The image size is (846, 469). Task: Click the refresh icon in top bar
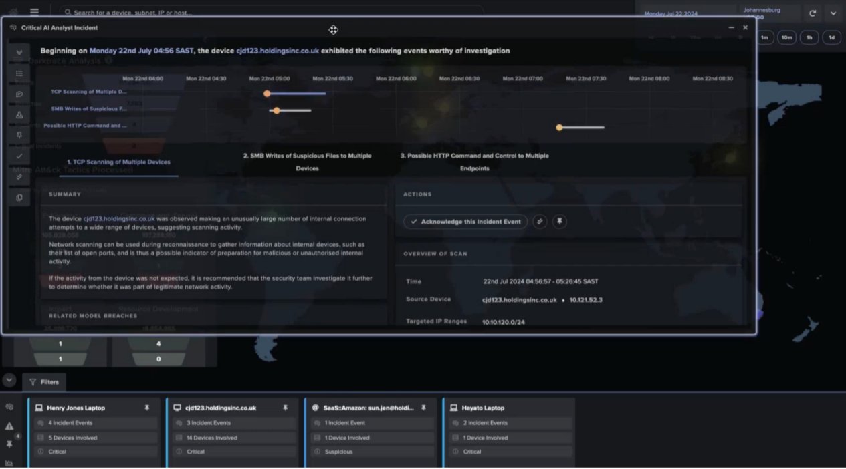coord(813,13)
